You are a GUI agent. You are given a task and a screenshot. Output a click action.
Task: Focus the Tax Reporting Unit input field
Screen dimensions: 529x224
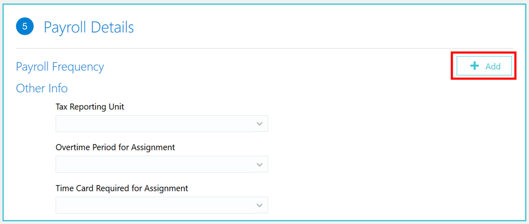pos(154,124)
